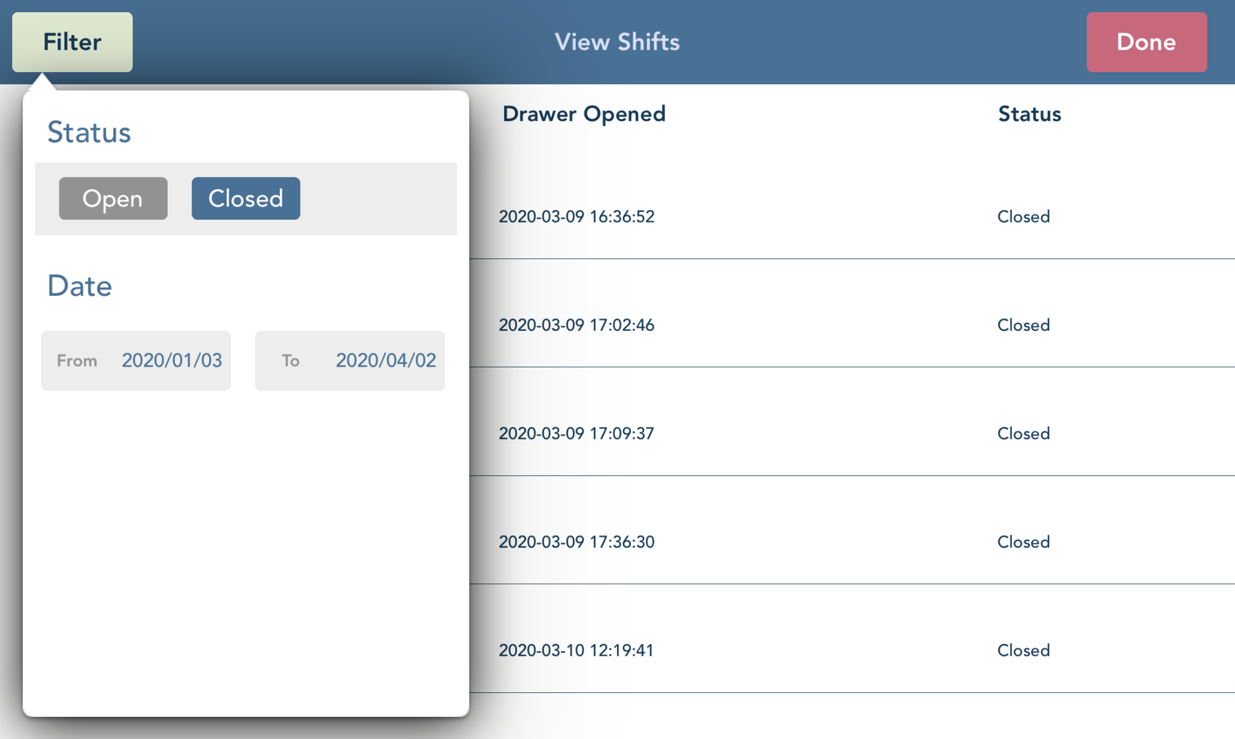Viewport: 1235px width, 739px height.
Task: Select the Open status filter
Action: (112, 198)
